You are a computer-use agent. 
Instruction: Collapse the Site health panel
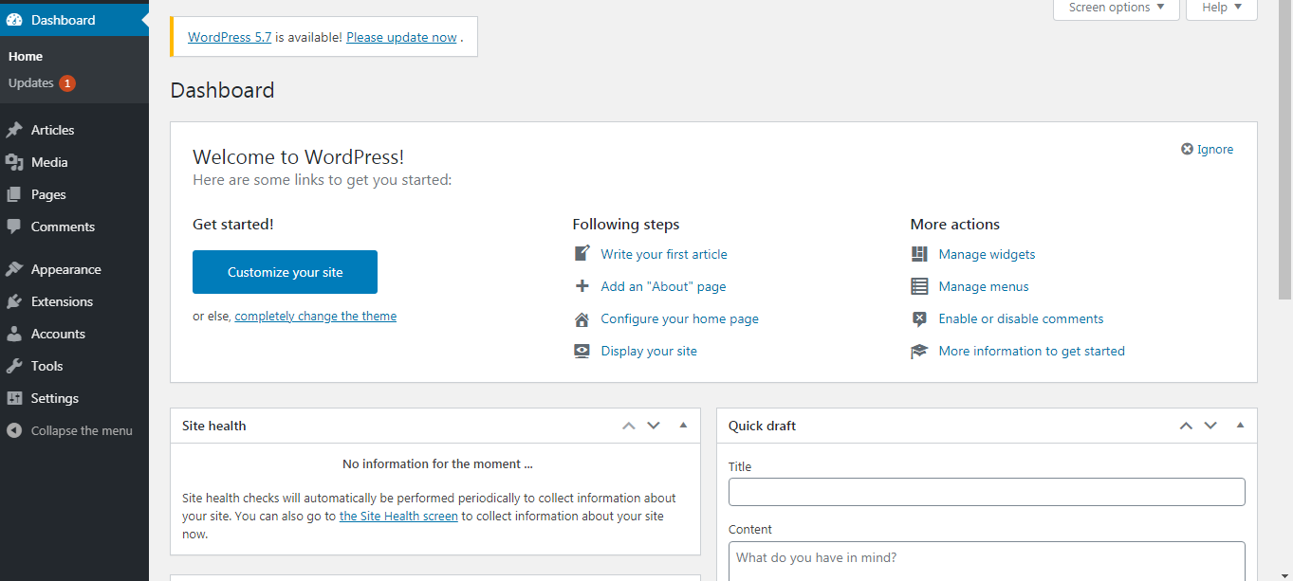(x=683, y=426)
